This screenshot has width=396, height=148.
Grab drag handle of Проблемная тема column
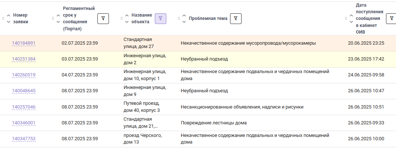pyautogui.click(x=179, y=18)
